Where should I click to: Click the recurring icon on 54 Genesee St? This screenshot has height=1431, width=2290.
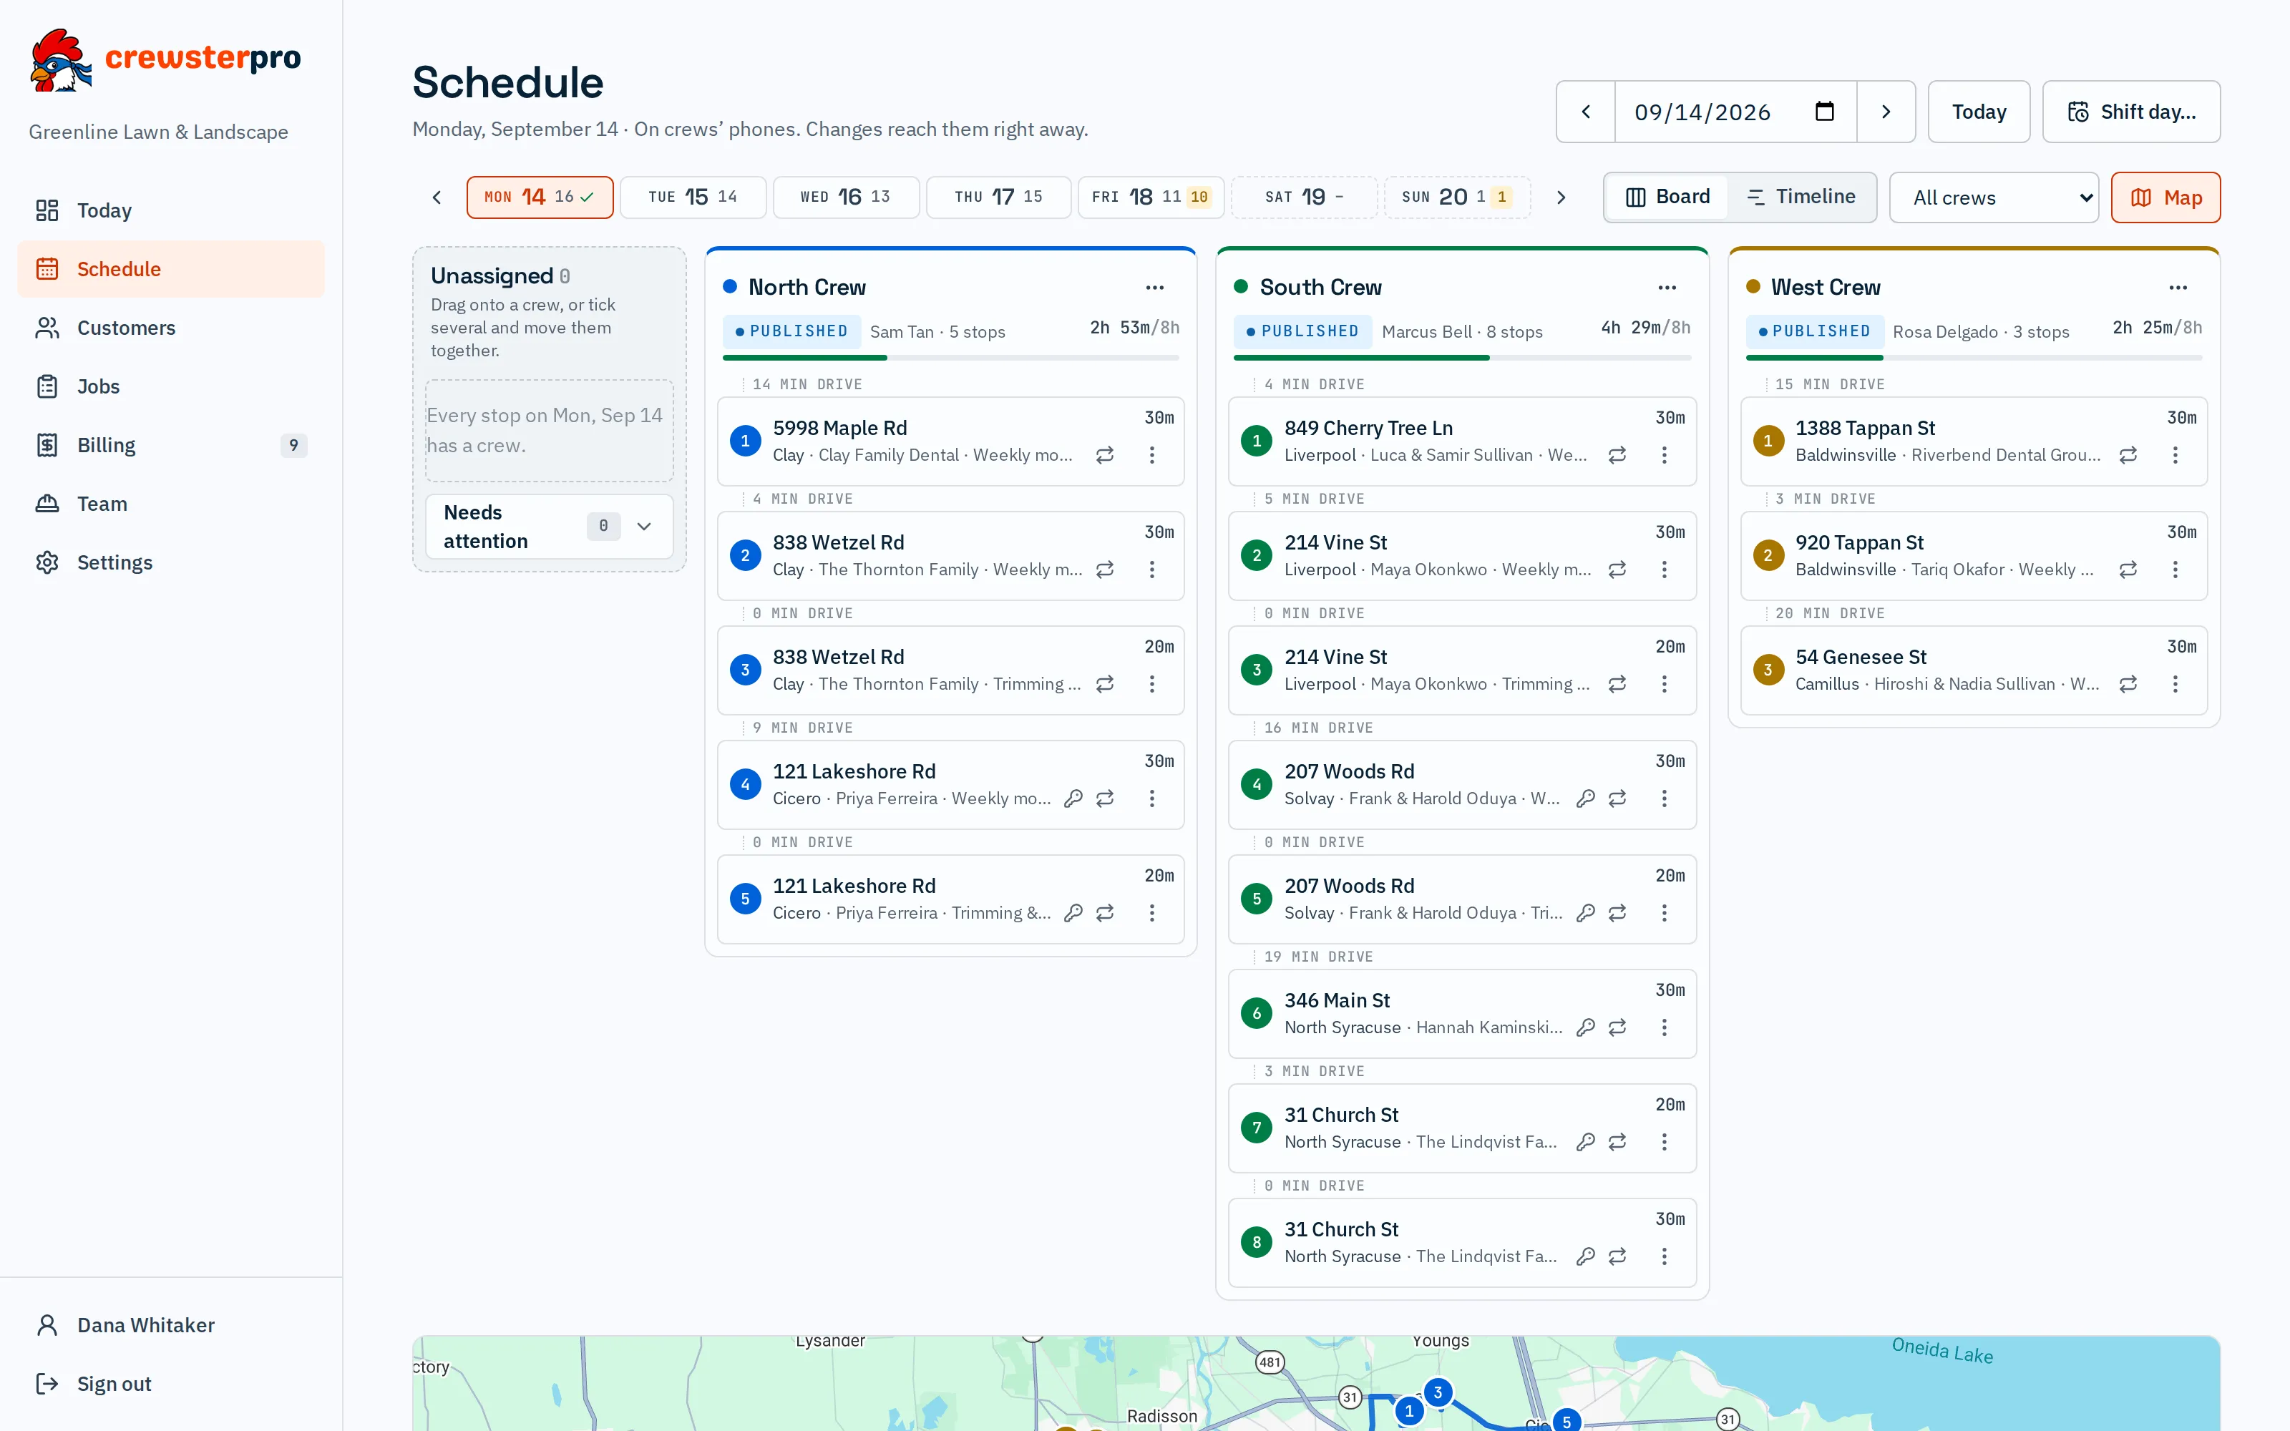pyautogui.click(x=2128, y=684)
